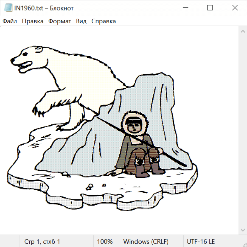Click the vertical scrollbar track
This screenshot has width=247, height=247.
243,130
